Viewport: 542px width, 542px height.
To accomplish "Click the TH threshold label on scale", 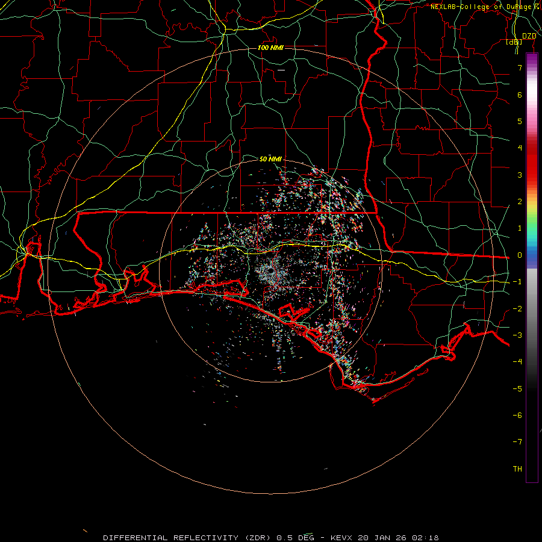I will click(517, 469).
